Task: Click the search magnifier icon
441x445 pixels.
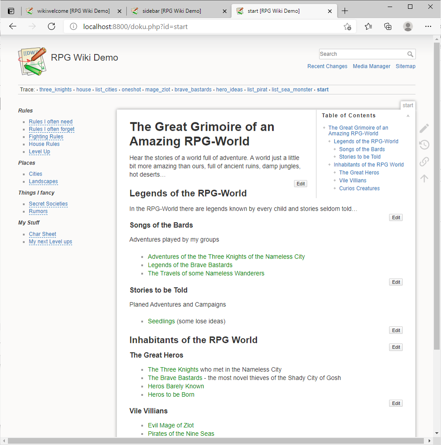Action: point(410,54)
